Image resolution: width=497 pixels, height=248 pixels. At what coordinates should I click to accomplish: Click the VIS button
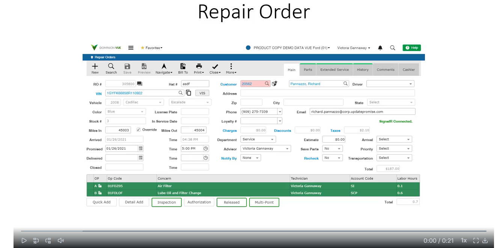coord(202,93)
